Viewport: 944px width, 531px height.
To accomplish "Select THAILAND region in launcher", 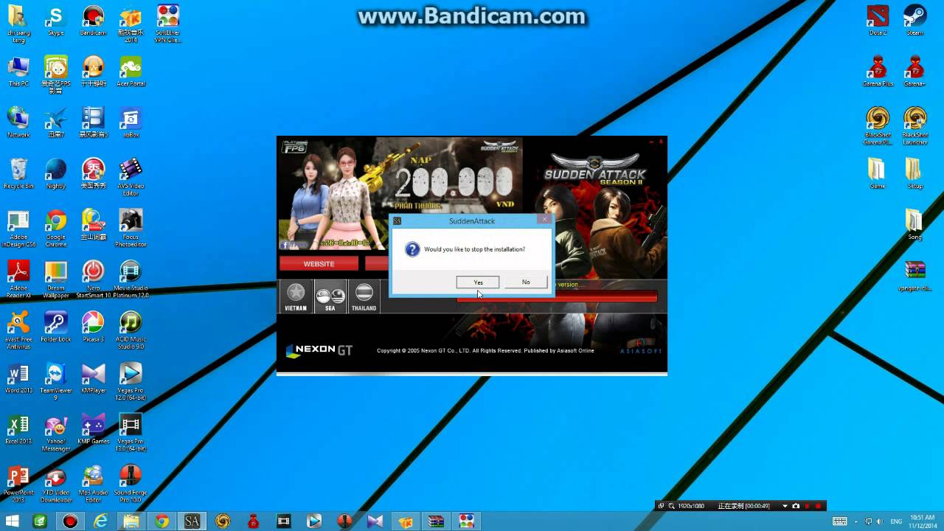I will coord(364,296).
